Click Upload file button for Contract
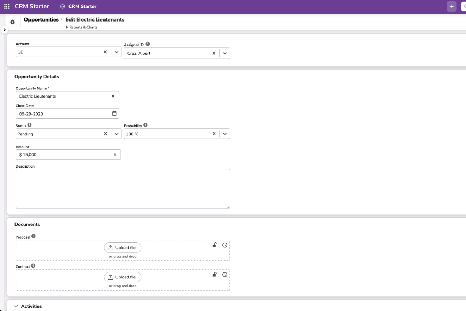 click(x=123, y=277)
